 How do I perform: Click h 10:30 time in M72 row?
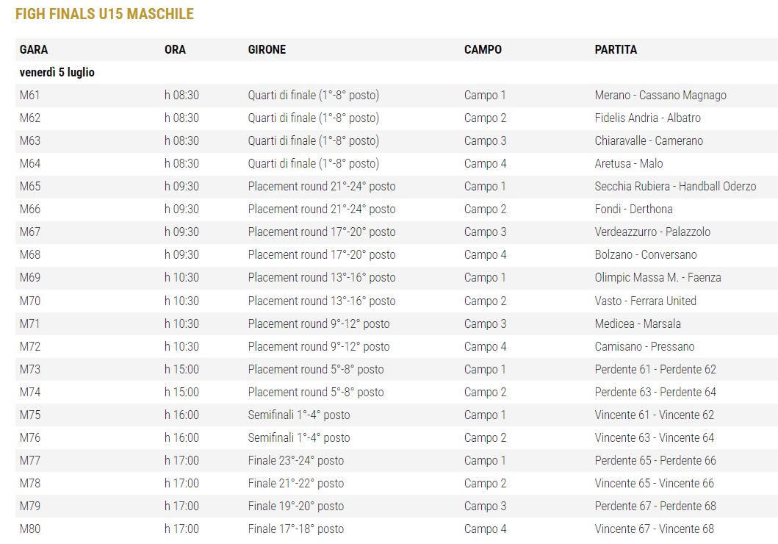click(x=181, y=347)
